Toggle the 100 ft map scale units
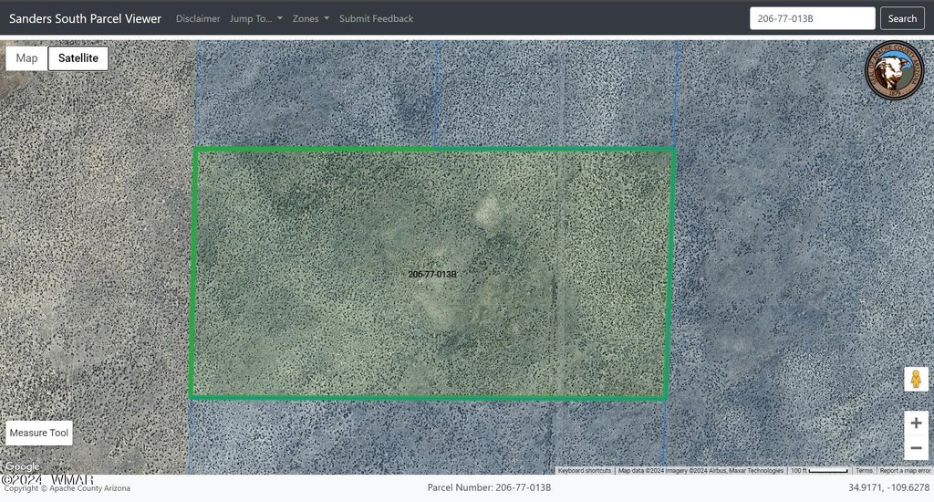This screenshot has width=934, height=502. coord(819,470)
